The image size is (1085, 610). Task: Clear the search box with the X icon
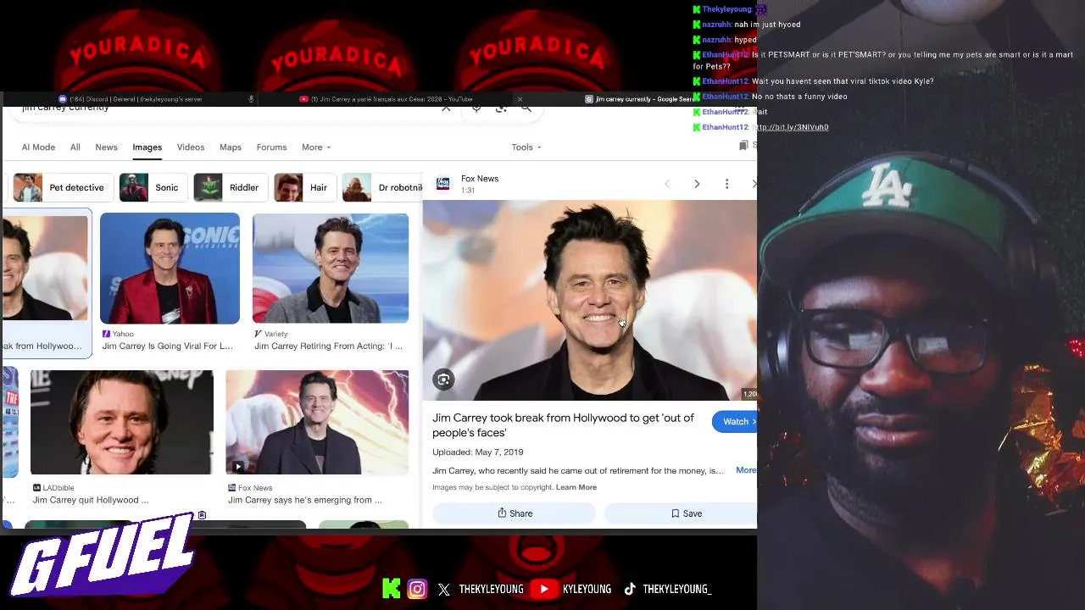click(x=446, y=108)
